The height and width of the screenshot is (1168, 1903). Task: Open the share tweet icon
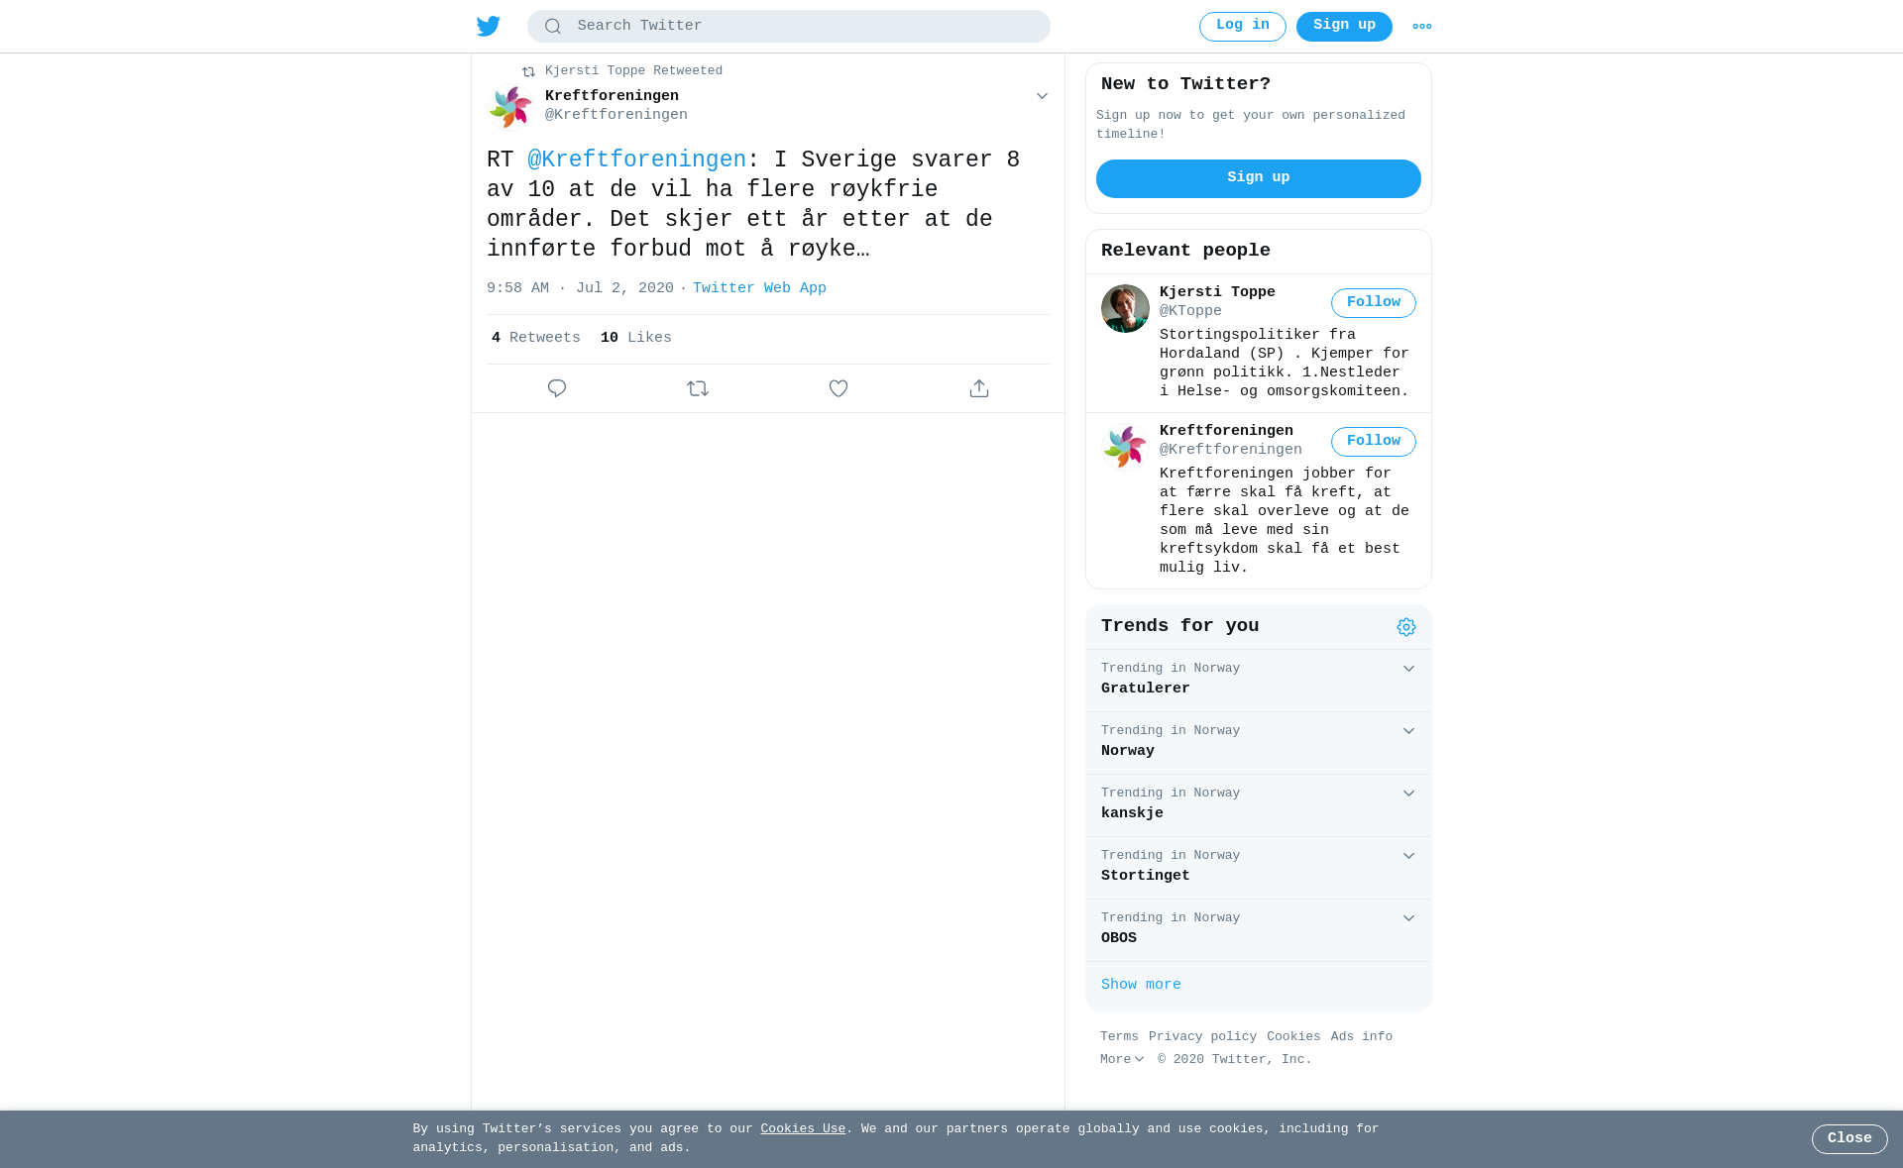[979, 388]
